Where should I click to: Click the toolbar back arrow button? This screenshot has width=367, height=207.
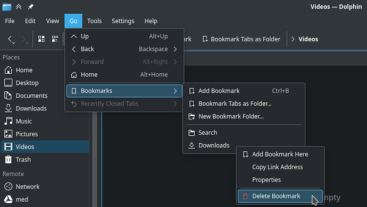pos(11,39)
